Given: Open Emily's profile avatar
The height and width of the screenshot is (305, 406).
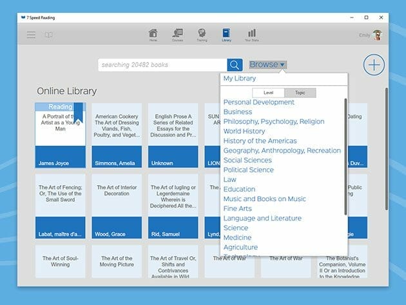Looking at the screenshot, I should point(377,35).
